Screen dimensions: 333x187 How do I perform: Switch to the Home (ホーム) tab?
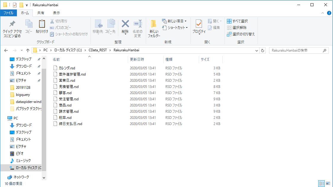(x=25, y=13)
